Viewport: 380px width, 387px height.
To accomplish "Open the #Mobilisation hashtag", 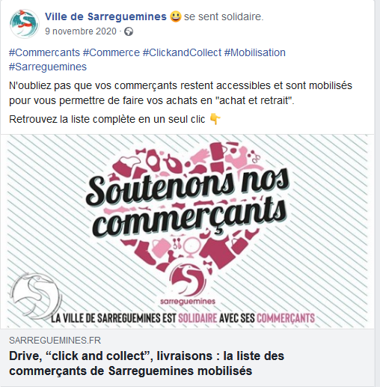I will click(x=255, y=52).
